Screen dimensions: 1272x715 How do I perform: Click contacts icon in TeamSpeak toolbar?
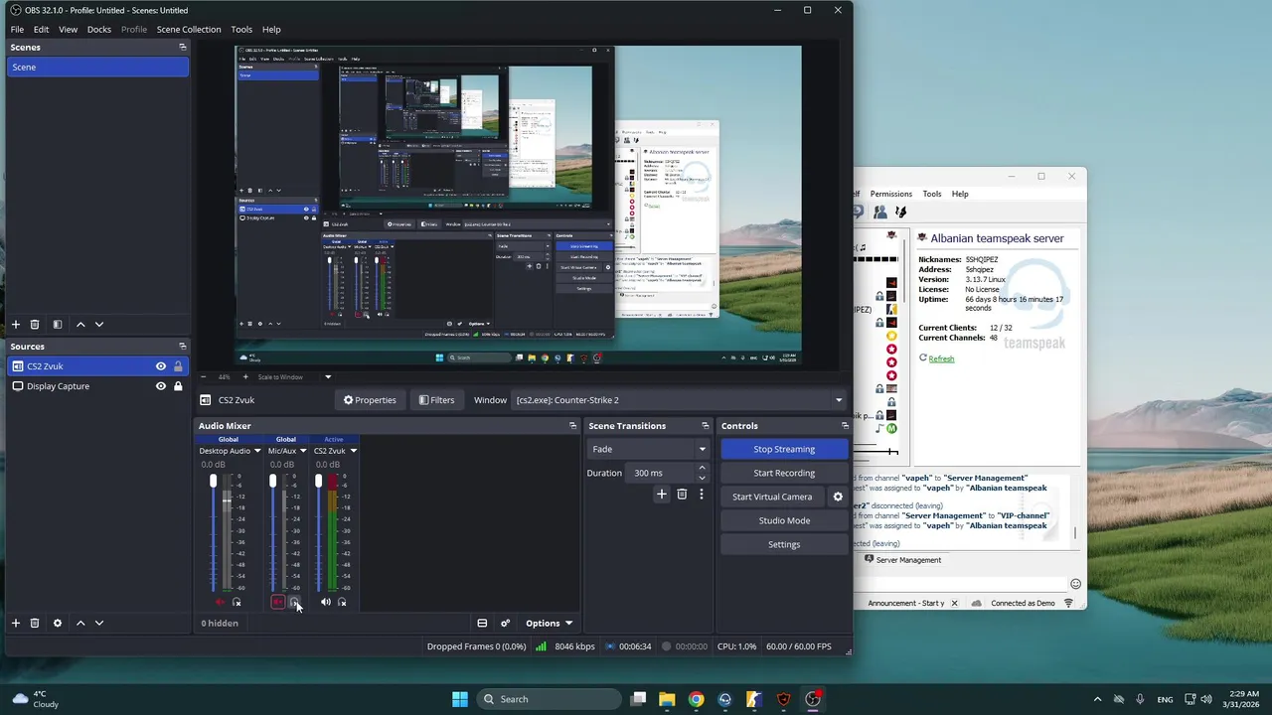pos(880,212)
